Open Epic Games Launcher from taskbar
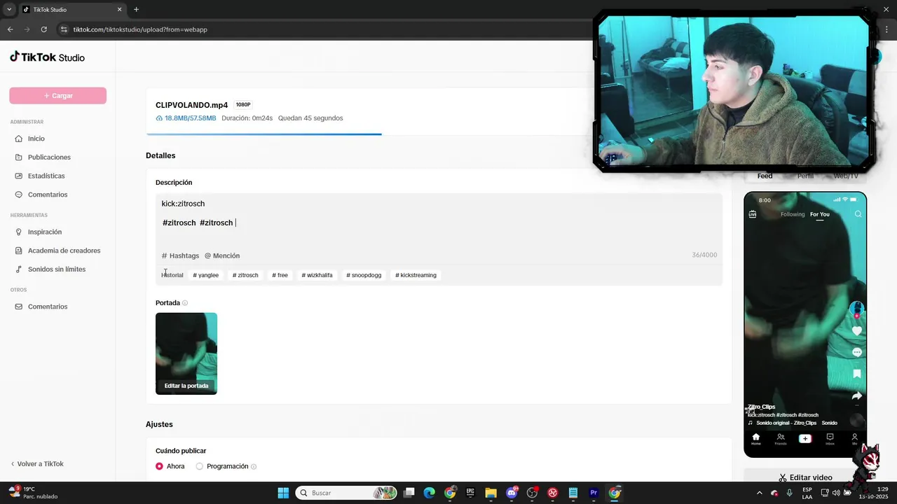 click(x=470, y=493)
